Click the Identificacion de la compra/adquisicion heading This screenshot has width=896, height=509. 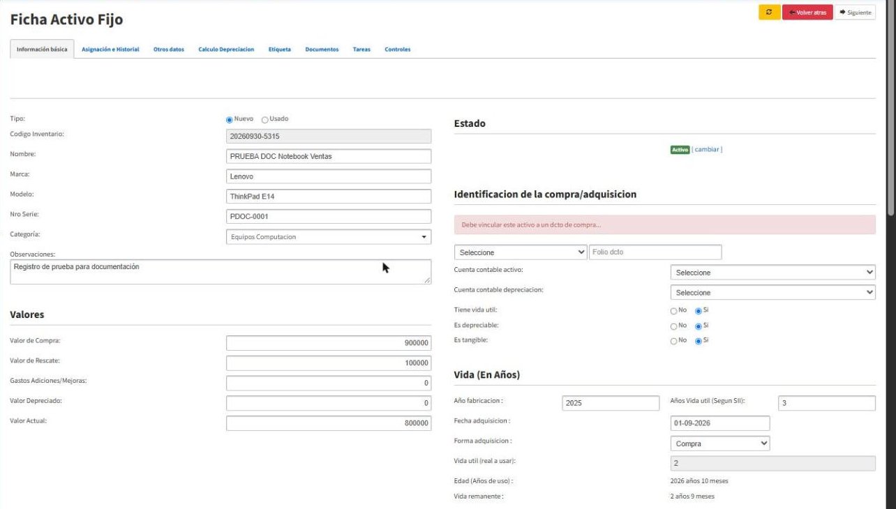[545, 195]
